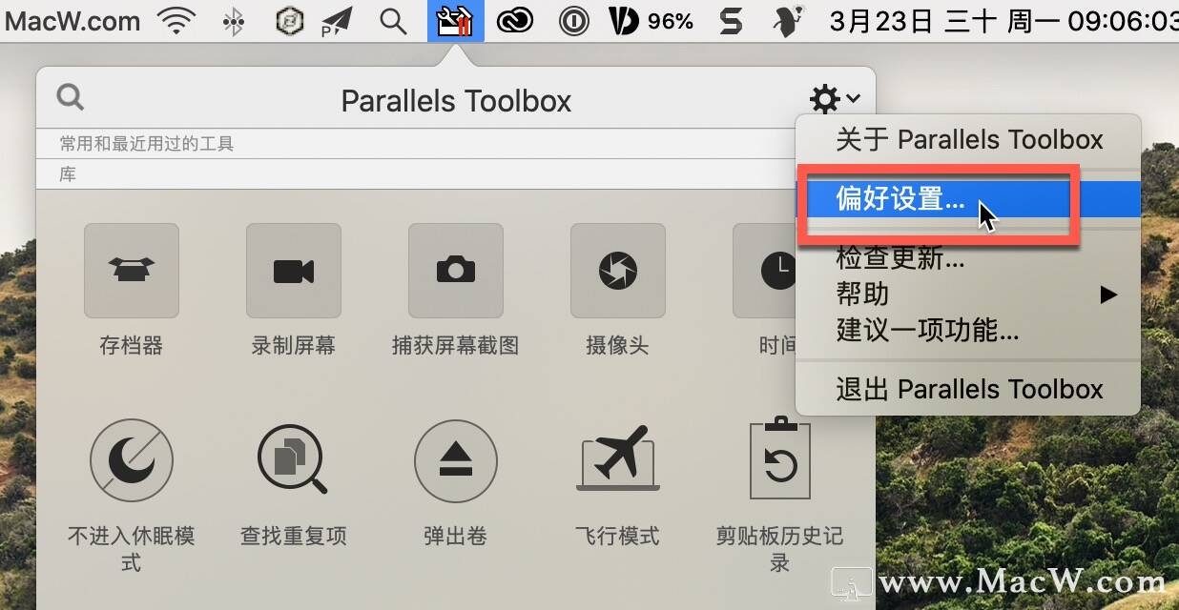Activate Airplane Mode tool (飞行模式)

pos(618,457)
